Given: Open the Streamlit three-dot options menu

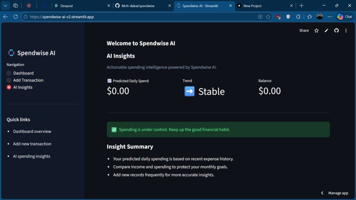Looking at the screenshot, I should tap(346, 30).
